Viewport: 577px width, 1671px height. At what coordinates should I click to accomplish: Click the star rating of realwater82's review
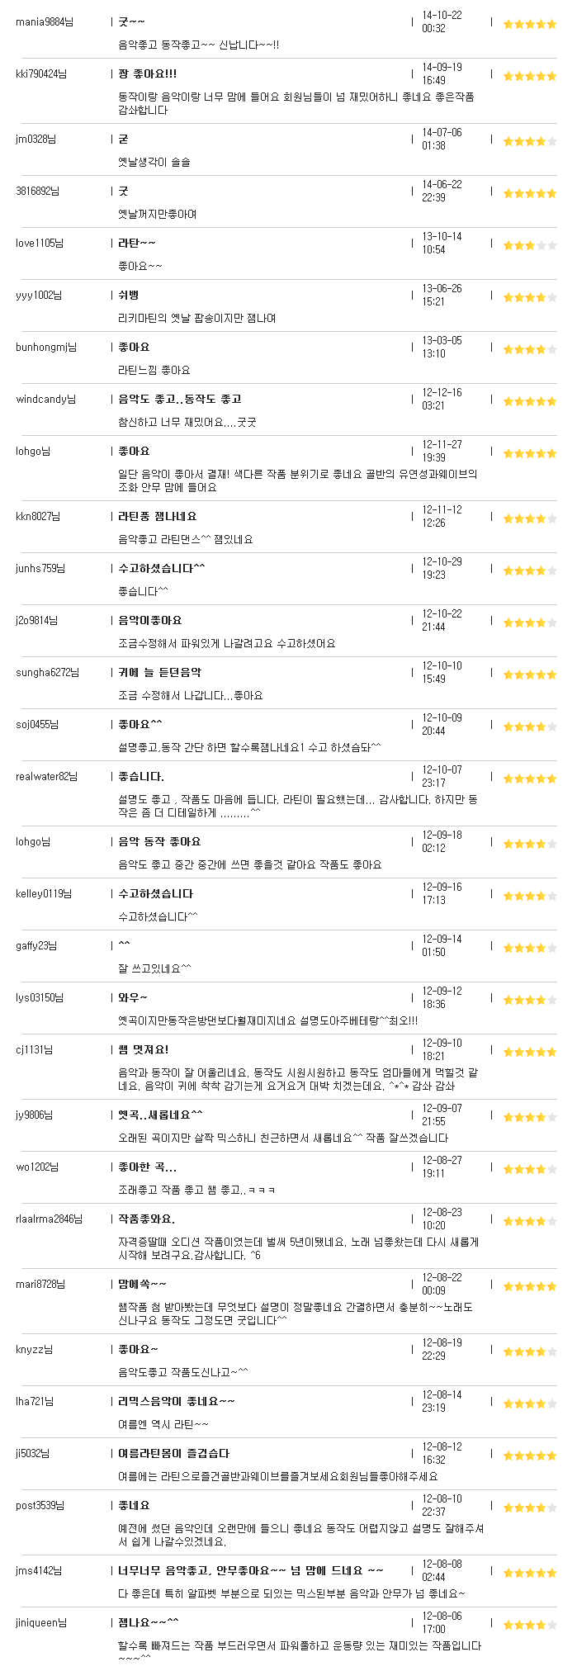click(x=530, y=779)
